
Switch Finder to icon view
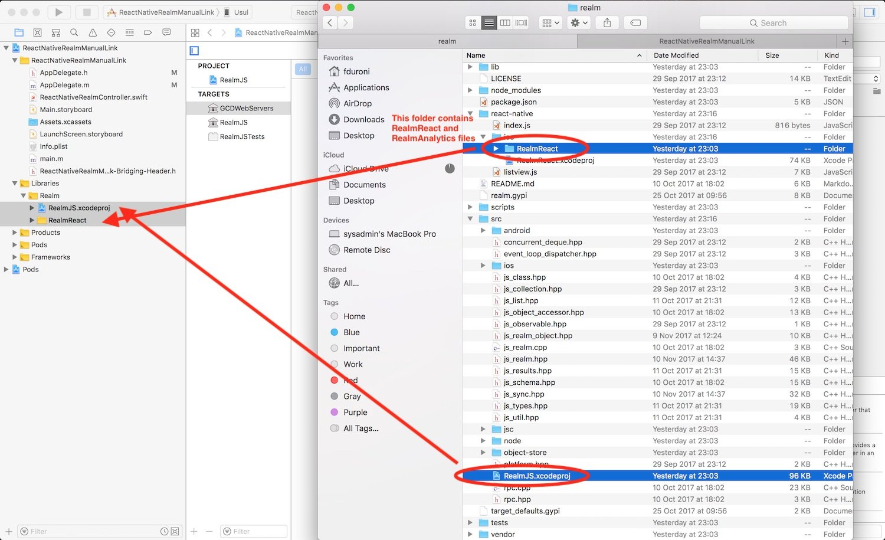[x=473, y=22]
